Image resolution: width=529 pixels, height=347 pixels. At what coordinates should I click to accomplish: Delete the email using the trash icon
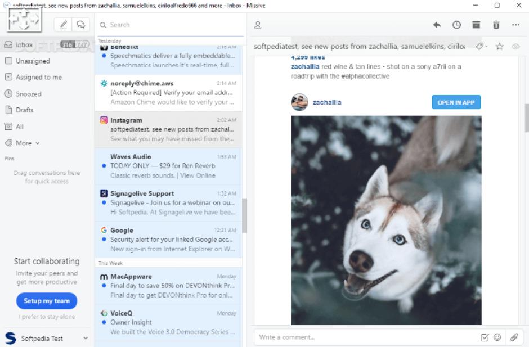(496, 25)
